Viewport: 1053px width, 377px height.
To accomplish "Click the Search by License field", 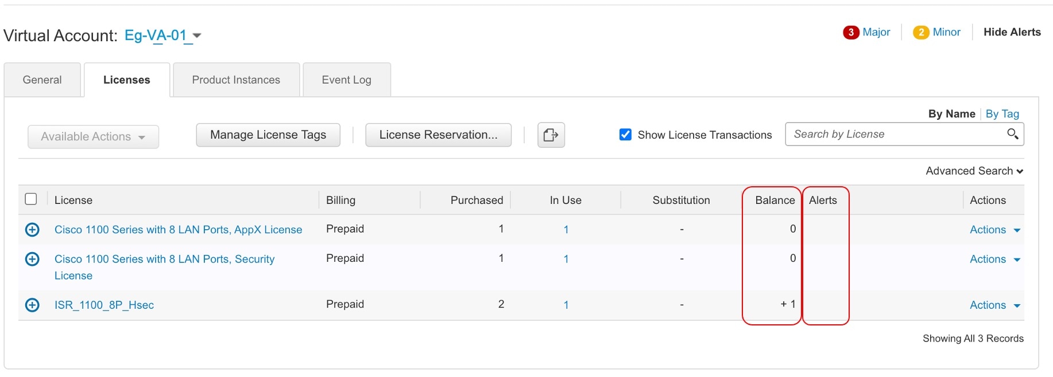I will [x=904, y=134].
